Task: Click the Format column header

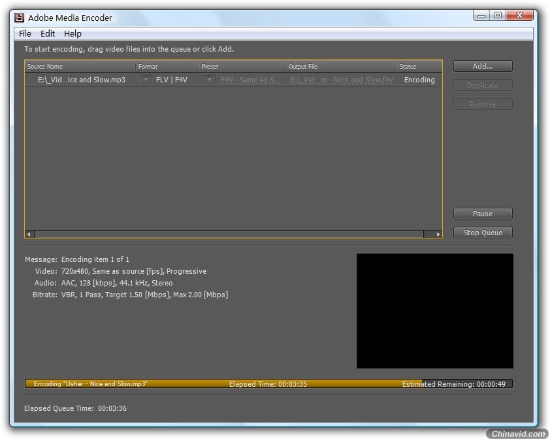Action: 167,67
